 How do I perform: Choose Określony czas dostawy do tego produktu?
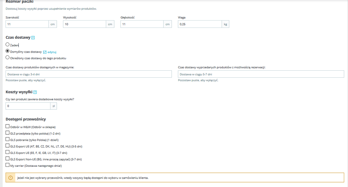point(8,57)
